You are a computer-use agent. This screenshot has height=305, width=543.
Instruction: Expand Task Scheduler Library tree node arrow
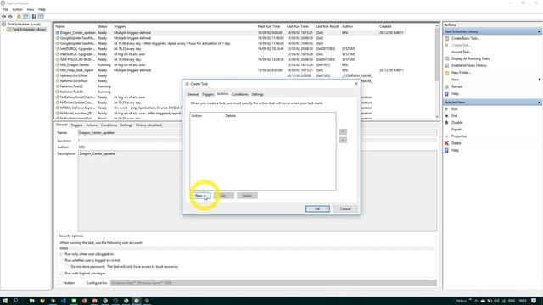pyautogui.click(x=3, y=30)
